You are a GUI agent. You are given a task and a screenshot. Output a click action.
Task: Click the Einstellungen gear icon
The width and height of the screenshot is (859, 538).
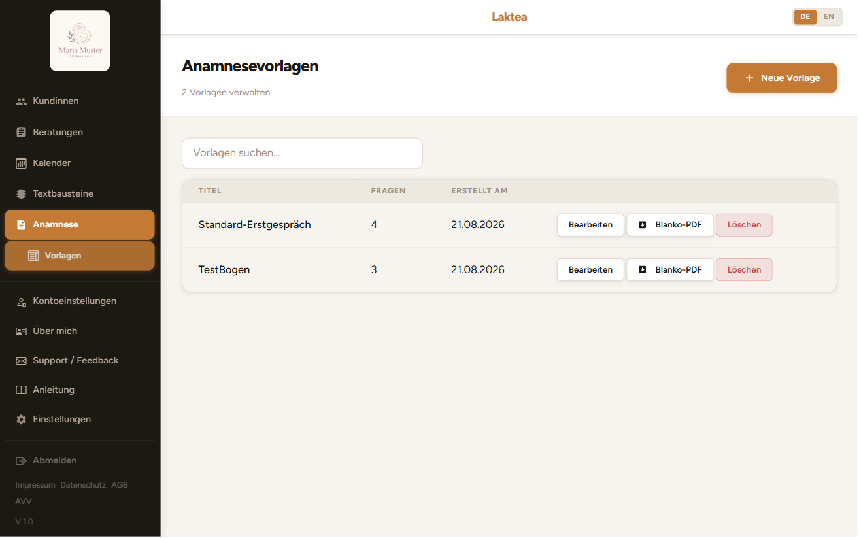coord(21,420)
